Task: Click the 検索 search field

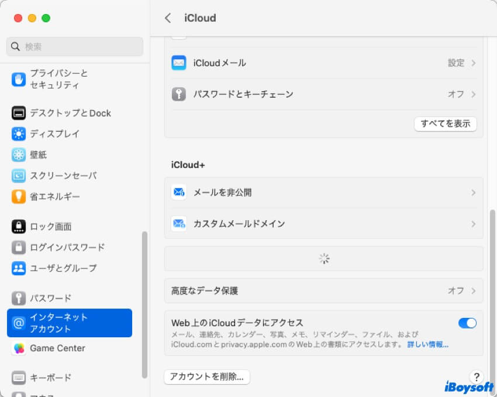Action: [75, 47]
